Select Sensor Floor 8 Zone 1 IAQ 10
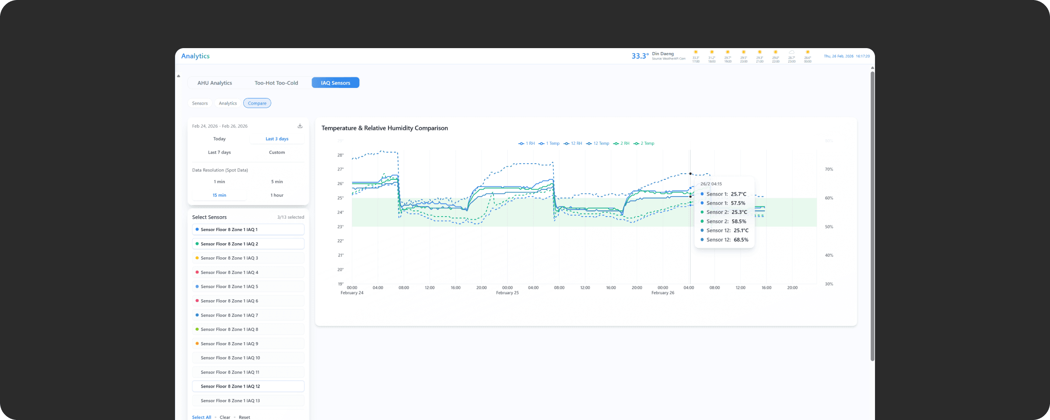Viewport: 1050px width, 420px height. tap(248, 358)
